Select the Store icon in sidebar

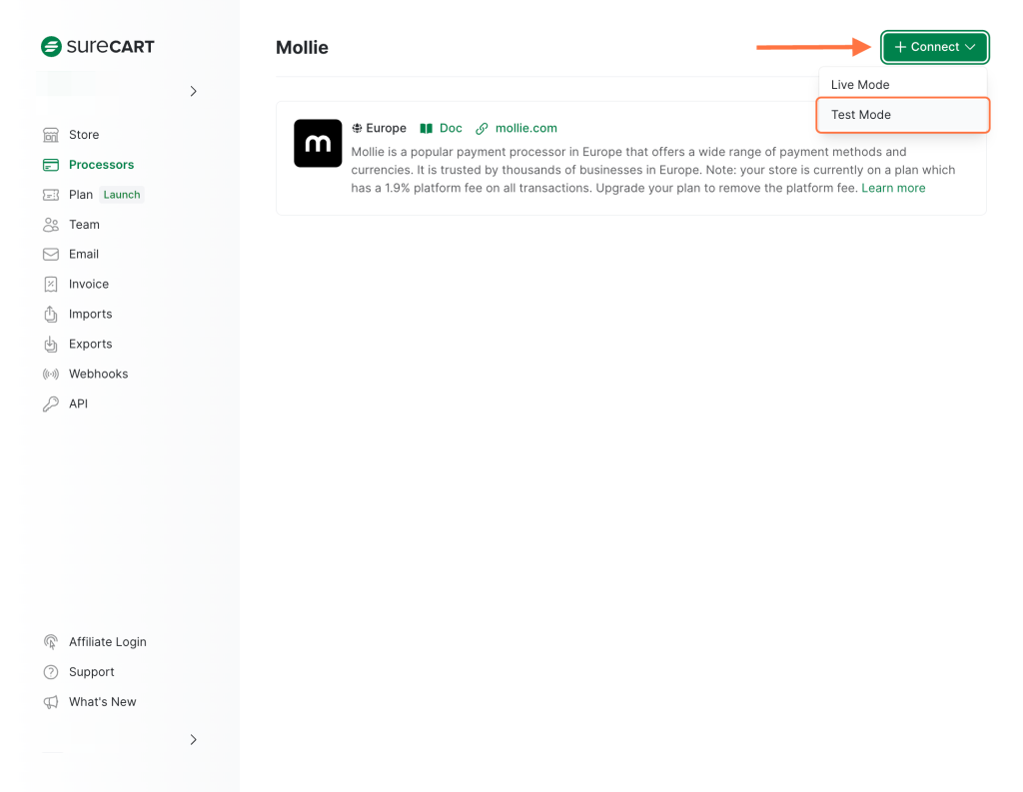[50, 134]
